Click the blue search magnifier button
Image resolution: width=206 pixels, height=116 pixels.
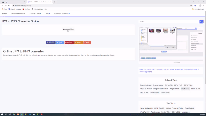click(202, 22)
